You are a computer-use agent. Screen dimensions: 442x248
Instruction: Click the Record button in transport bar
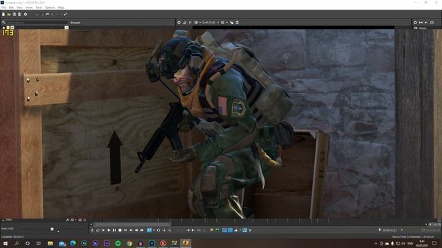tap(92, 230)
